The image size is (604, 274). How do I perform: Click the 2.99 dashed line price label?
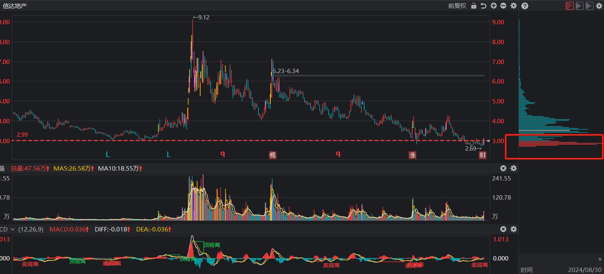click(22, 134)
